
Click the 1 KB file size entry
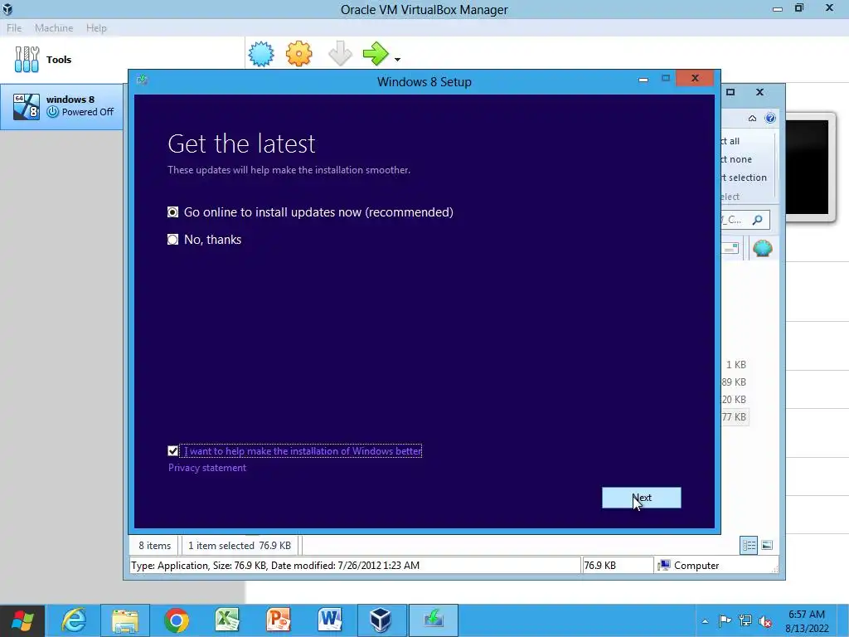(x=736, y=365)
